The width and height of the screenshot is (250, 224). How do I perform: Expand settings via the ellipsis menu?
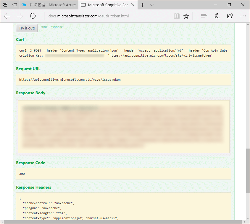pyautogui.click(x=243, y=16)
